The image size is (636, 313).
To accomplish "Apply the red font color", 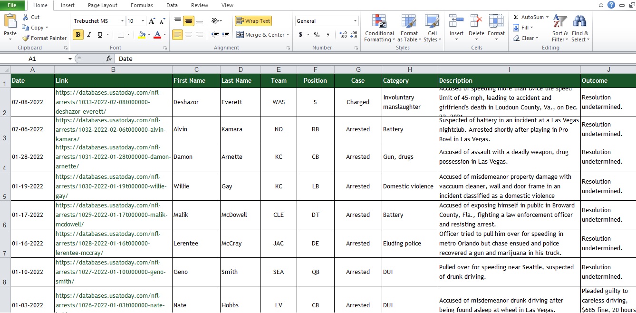I will tap(157, 35).
